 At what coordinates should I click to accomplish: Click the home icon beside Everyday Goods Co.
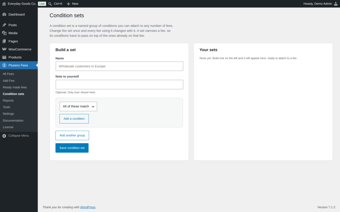4,4
